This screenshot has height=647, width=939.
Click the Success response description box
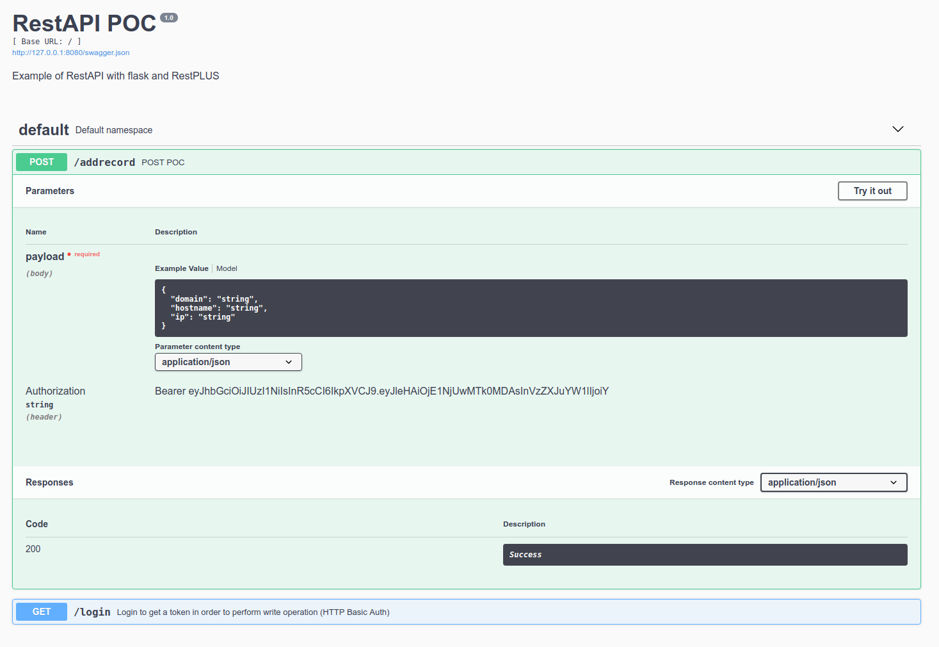(704, 555)
